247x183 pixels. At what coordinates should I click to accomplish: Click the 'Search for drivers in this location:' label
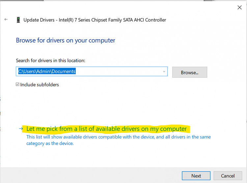[51, 61]
